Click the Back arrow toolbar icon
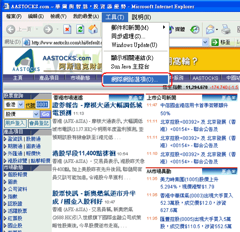Screen dimensions: 240x232 pyautogui.click(x=11, y=29)
